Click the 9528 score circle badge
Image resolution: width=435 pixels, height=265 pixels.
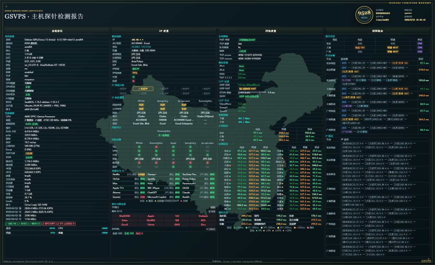pyautogui.click(x=364, y=15)
